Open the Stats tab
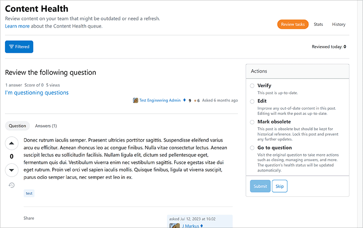The height and width of the screenshot is (228, 363). [x=319, y=25]
